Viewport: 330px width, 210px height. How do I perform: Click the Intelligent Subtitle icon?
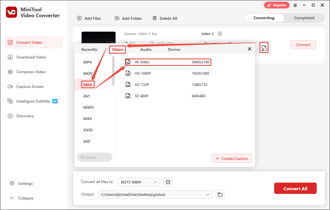point(10,101)
